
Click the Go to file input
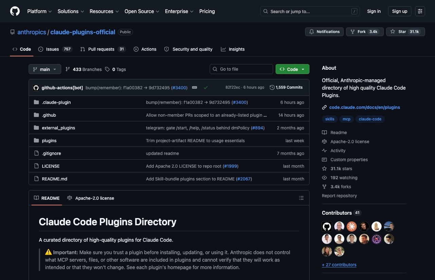click(x=241, y=69)
